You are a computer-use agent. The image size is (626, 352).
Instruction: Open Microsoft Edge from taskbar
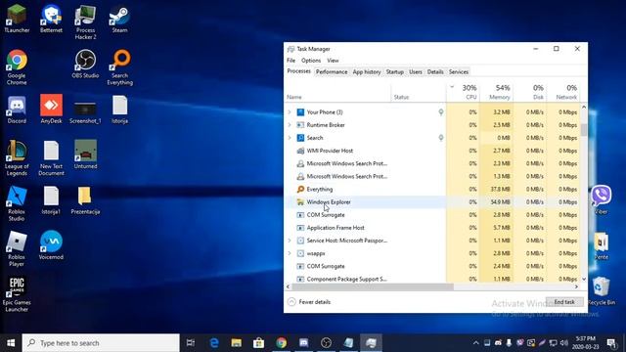click(214, 343)
